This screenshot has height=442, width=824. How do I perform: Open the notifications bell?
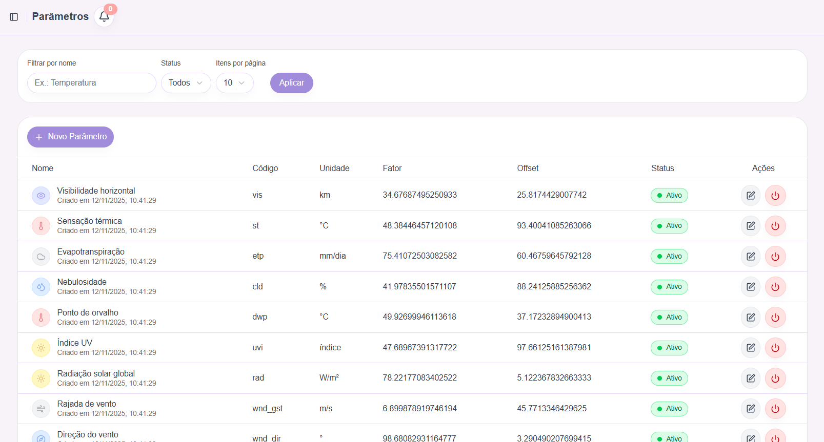[104, 17]
